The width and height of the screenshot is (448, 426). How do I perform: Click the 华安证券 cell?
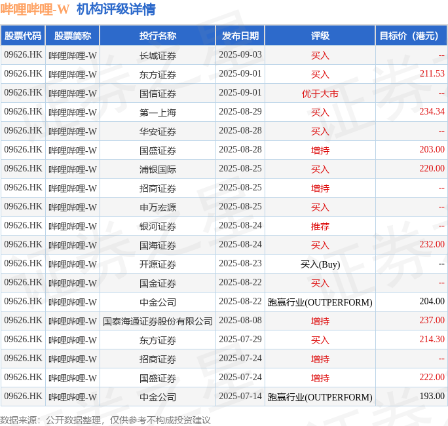(x=158, y=132)
